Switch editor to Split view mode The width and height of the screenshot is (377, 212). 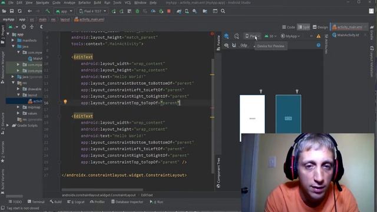coord(303,27)
